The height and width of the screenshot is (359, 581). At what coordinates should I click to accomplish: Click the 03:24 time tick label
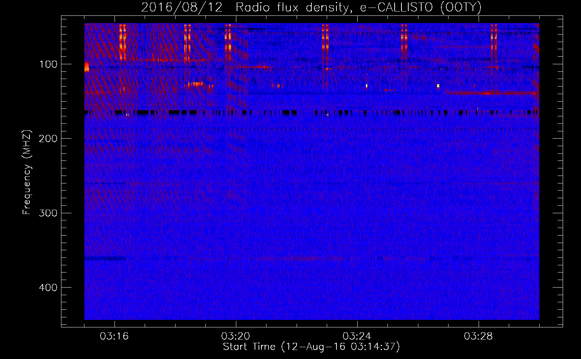click(x=357, y=336)
